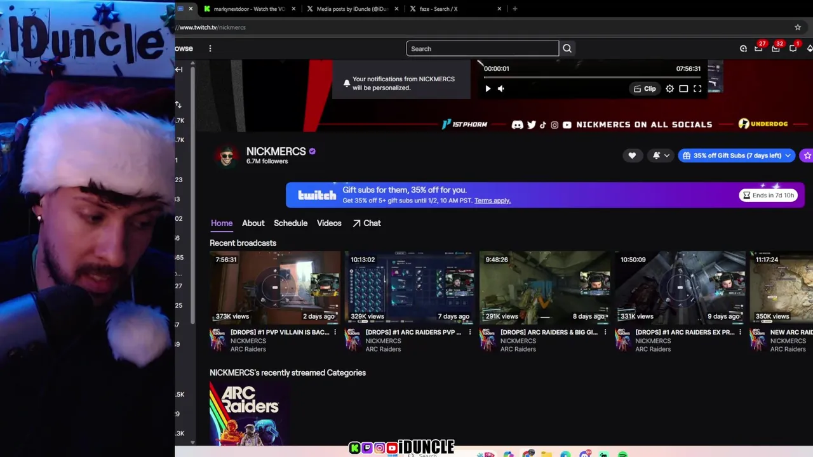Open the whispers icon with 1 badge

(793, 48)
